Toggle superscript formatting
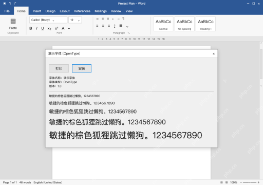Screen dimensions: 263x185 tap(57, 28)
